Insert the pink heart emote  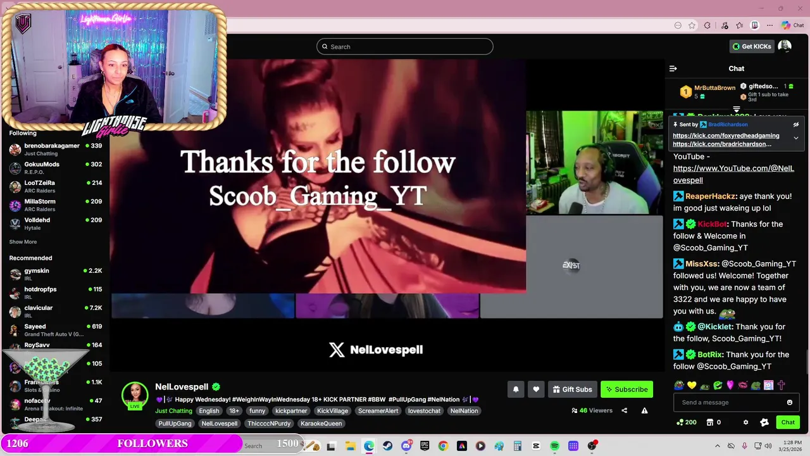point(730,385)
